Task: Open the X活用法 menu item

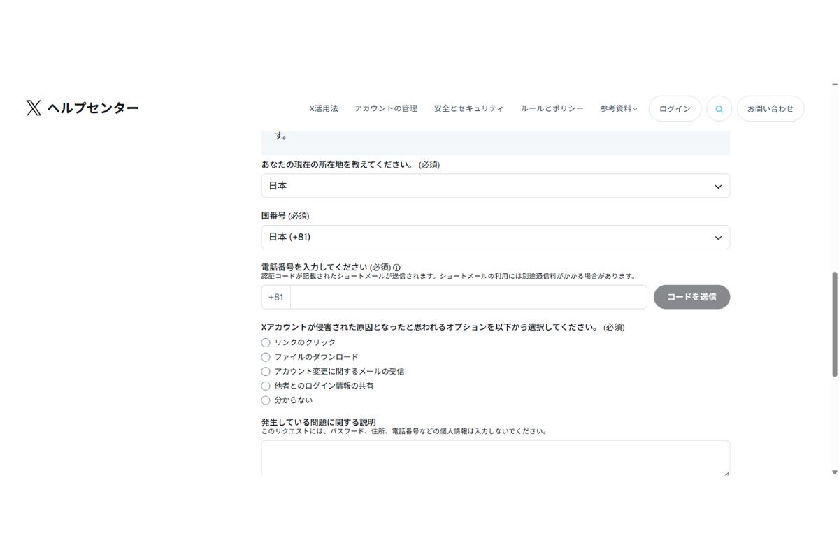Action: (x=324, y=109)
